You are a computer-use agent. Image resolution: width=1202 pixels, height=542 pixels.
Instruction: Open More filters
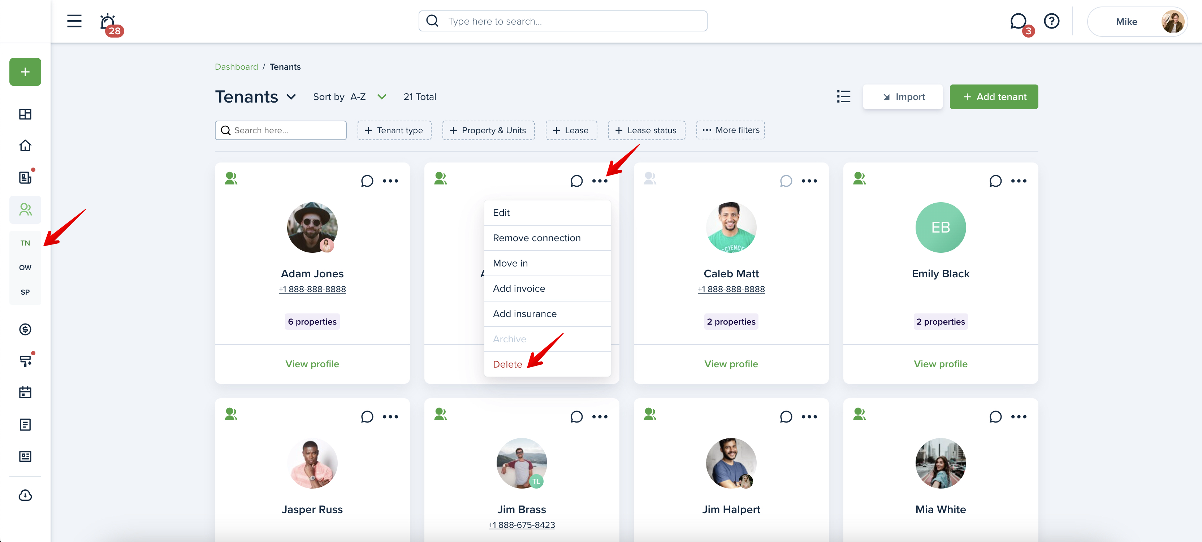[x=730, y=130]
